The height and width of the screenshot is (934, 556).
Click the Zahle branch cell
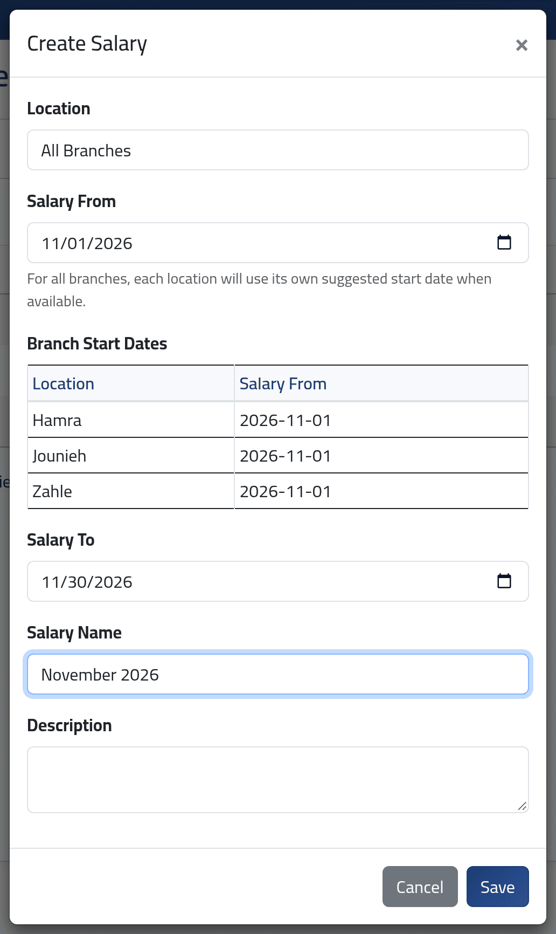pyautogui.click(x=131, y=491)
